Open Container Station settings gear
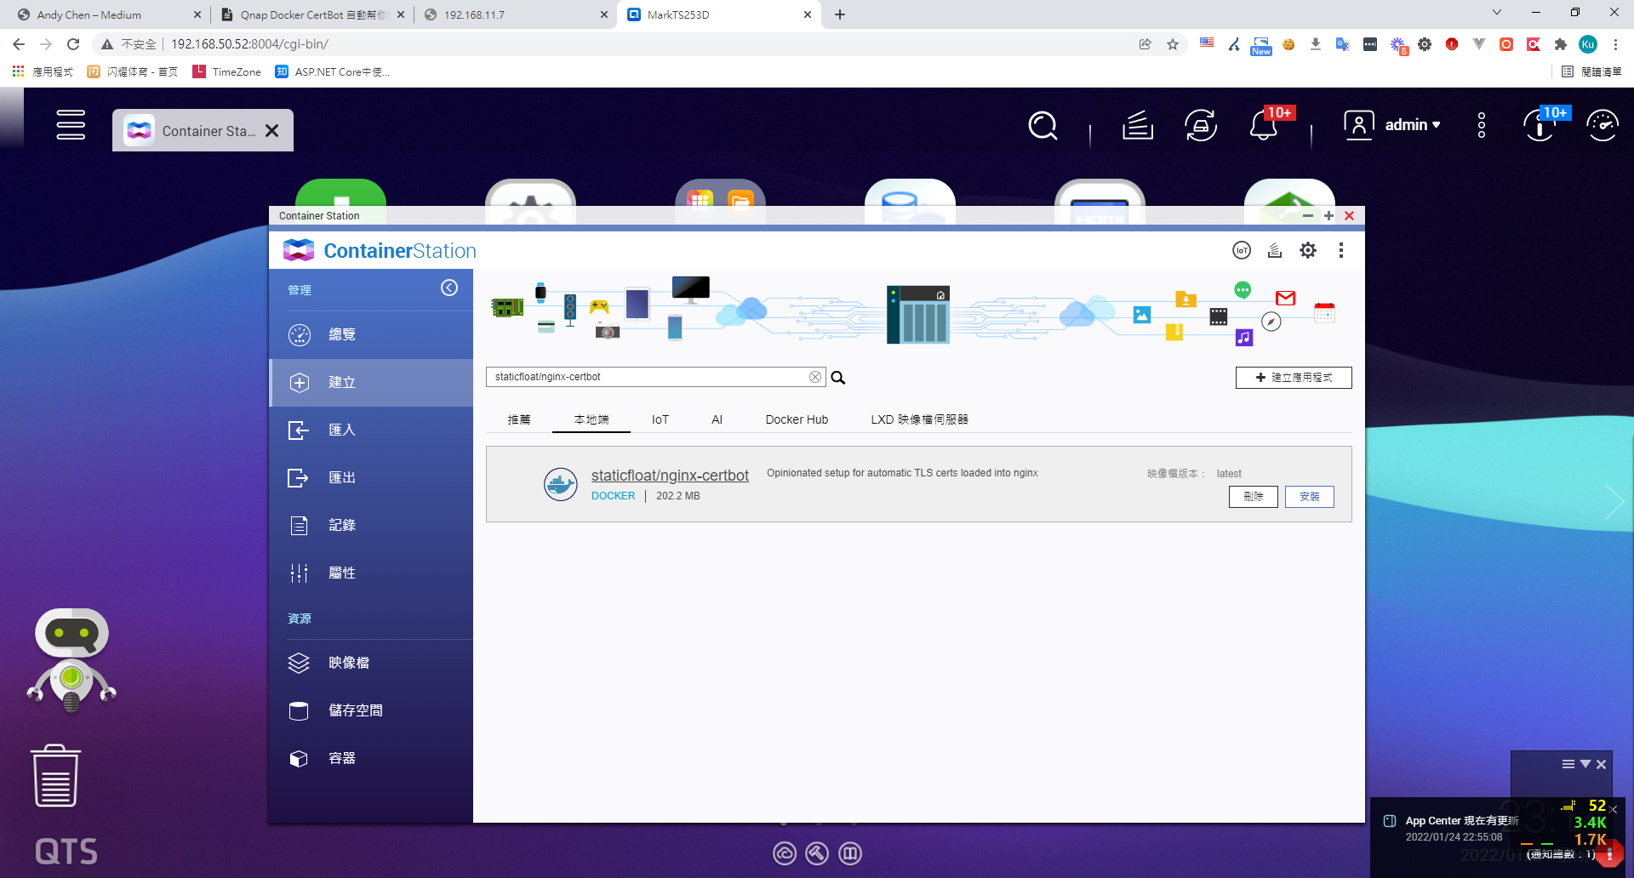This screenshot has width=1634, height=878. tap(1308, 250)
